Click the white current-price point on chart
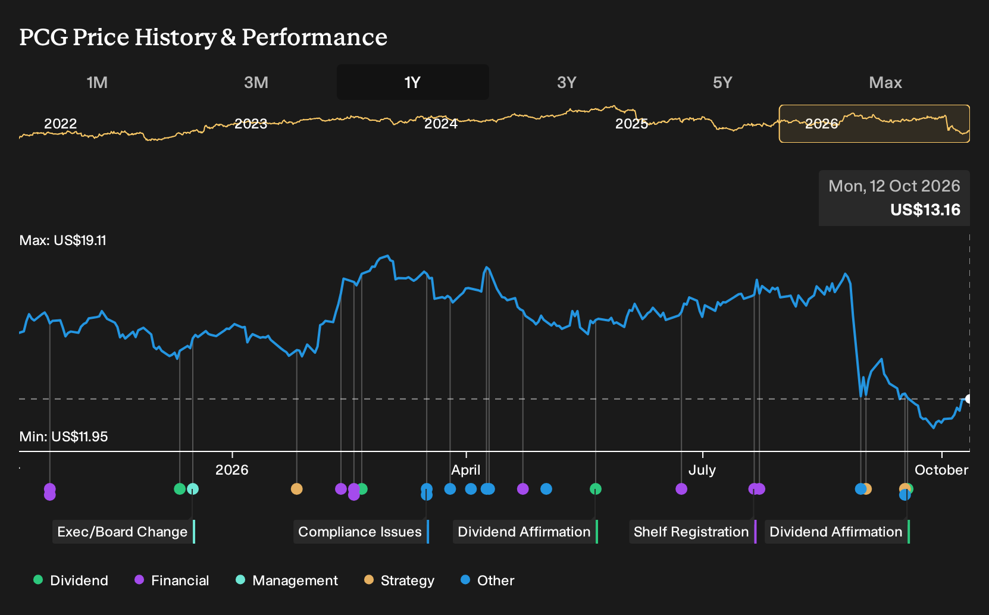Image resolution: width=989 pixels, height=615 pixels. pyautogui.click(x=968, y=399)
